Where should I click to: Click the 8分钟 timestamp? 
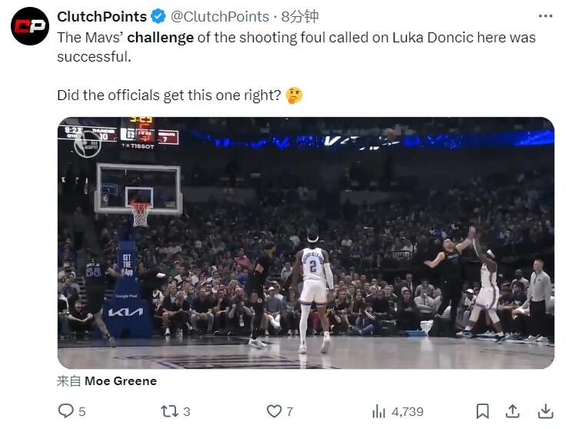(300, 16)
